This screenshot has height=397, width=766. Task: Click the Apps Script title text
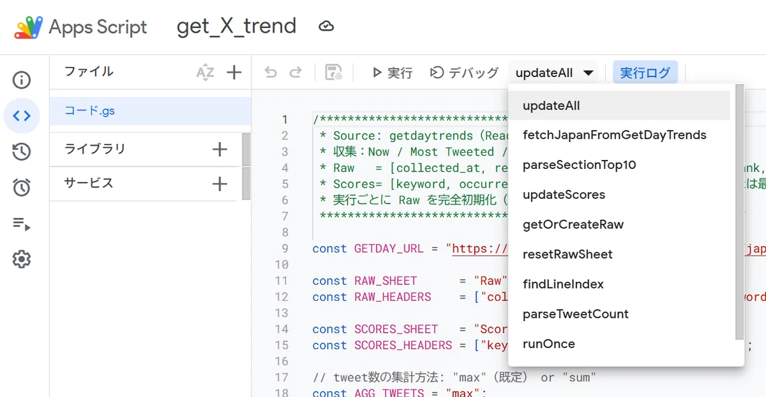click(x=98, y=27)
